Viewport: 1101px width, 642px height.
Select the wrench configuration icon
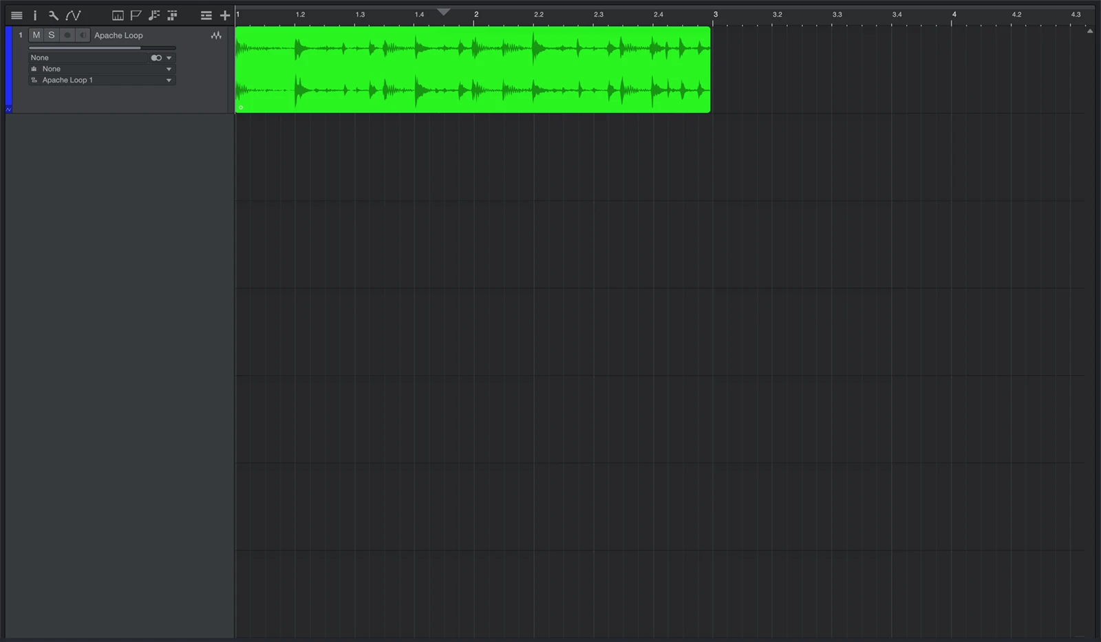click(x=54, y=15)
